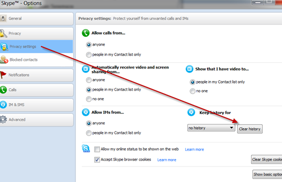The width and height of the screenshot is (282, 182).
Task: Click the green phone icon beside Allow calls from
Action: click(x=85, y=33)
